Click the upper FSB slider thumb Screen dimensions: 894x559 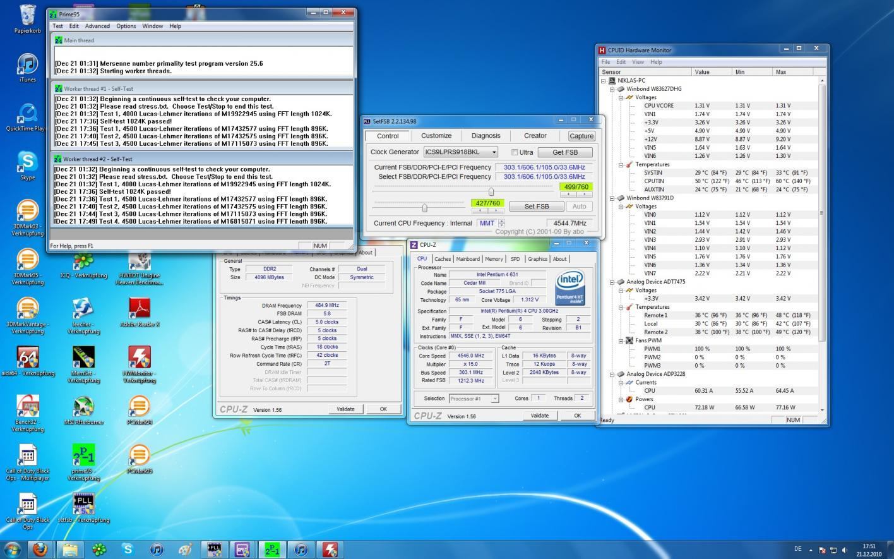[x=491, y=191]
